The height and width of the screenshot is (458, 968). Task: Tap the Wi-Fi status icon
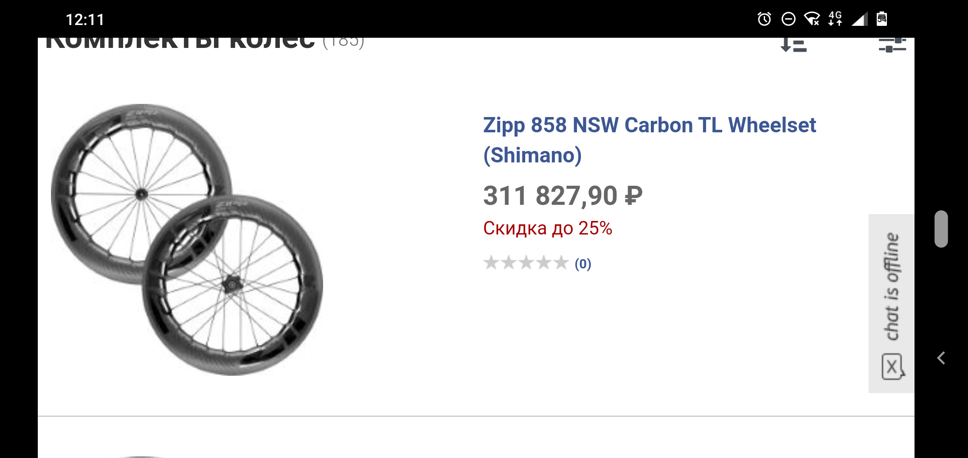(x=811, y=19)
